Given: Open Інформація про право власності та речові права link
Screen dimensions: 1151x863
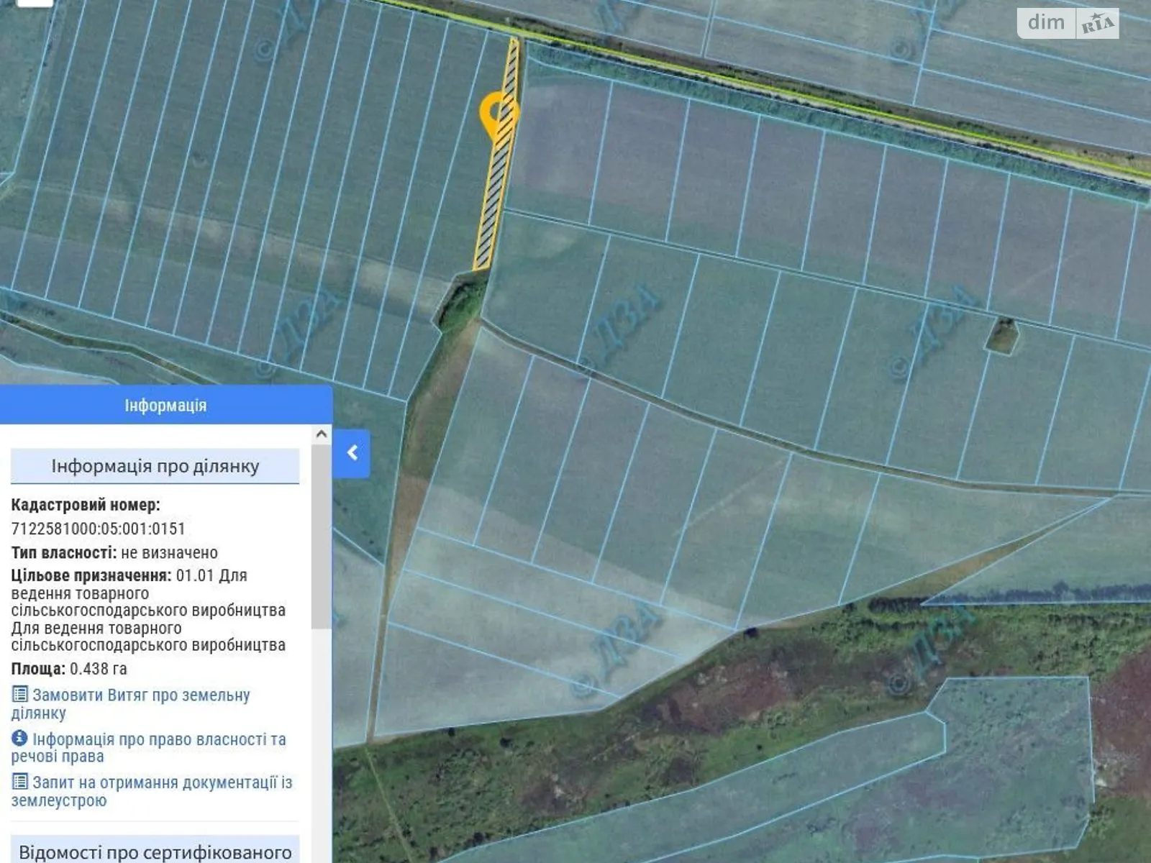Looking at the screenshot, I should click(x=158, y=739).
